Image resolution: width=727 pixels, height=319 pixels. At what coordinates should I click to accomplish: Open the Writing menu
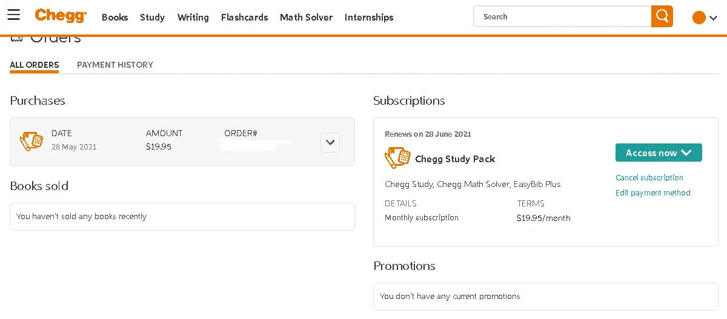193,18
